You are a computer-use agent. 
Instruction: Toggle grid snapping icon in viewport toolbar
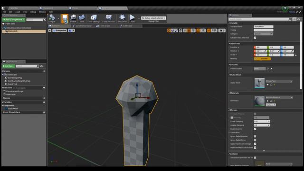coord(189,30)
